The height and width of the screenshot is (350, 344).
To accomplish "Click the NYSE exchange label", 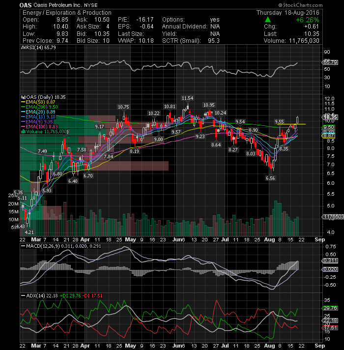I will coord(91,5).
